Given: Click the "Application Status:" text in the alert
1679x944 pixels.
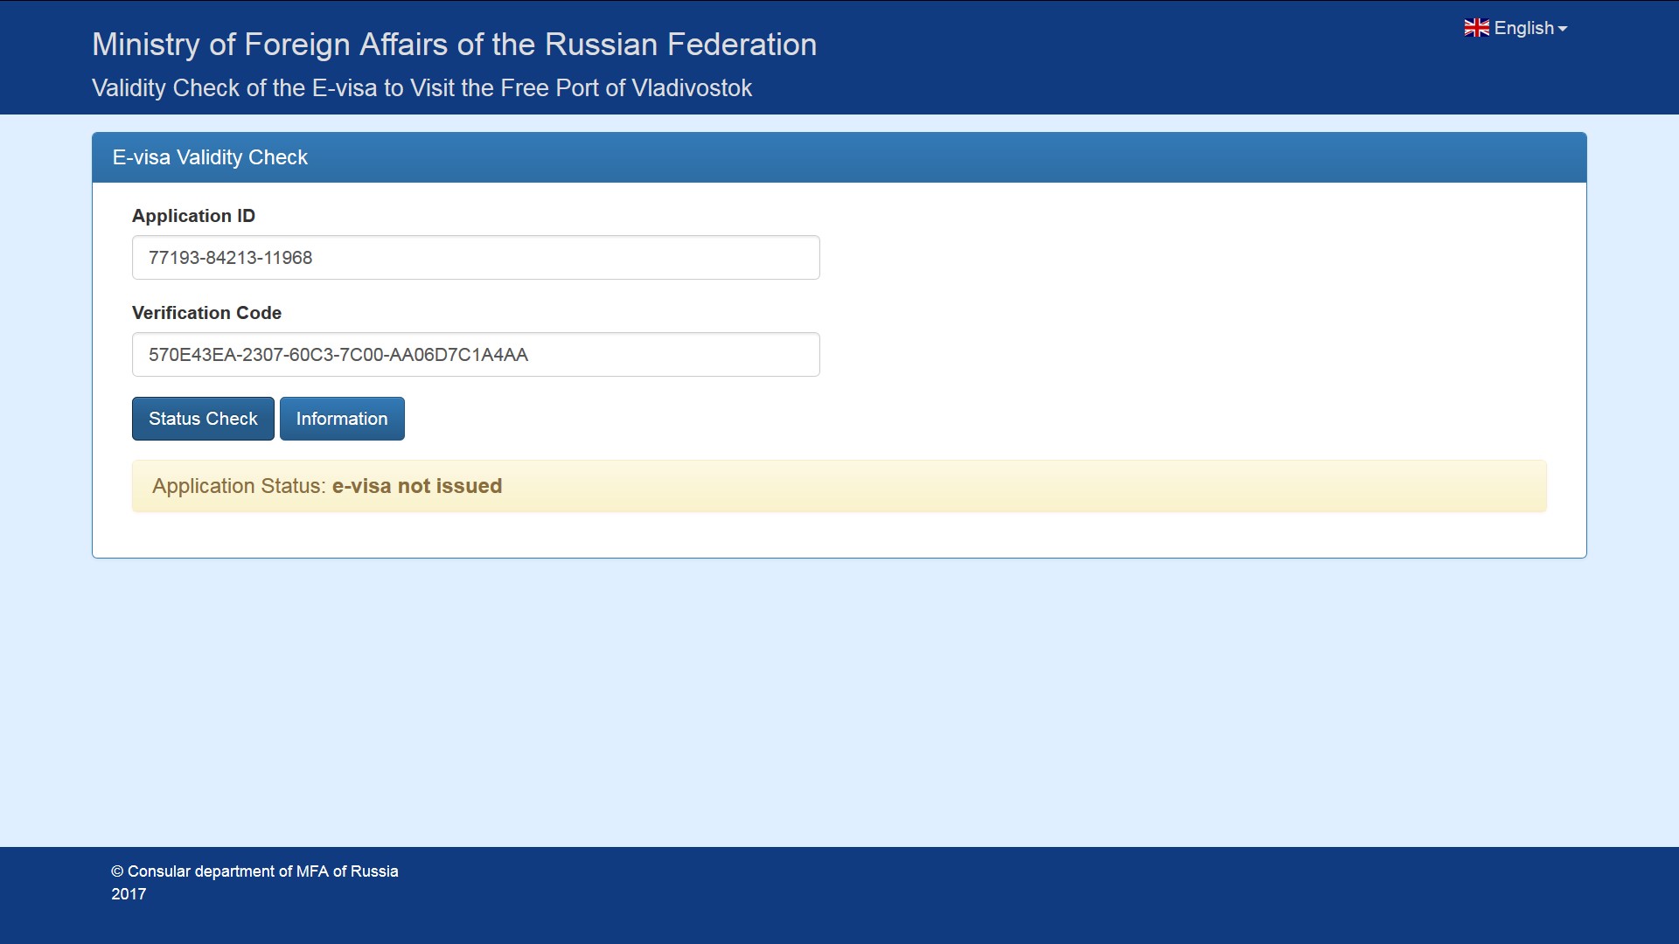Looking at the screenshot, I should [x=239, y=486].
